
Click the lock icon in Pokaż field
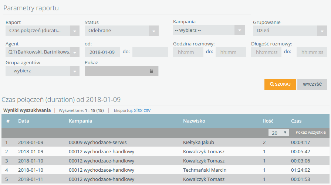tap(151, 71)
